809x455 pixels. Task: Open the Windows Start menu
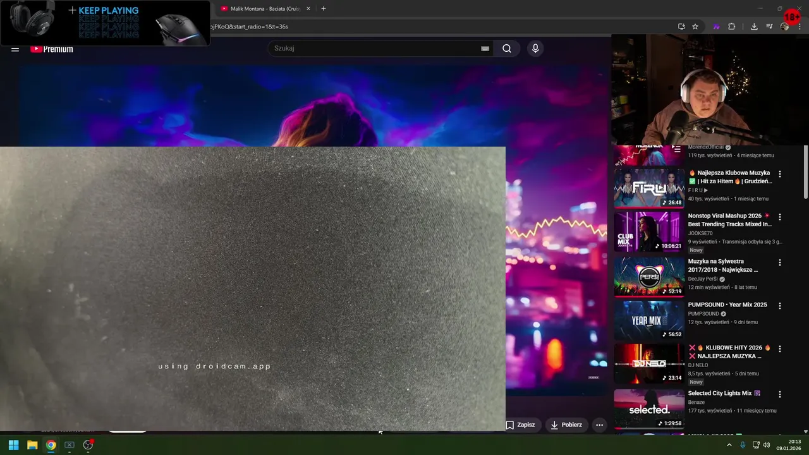(x=13, y=445)
